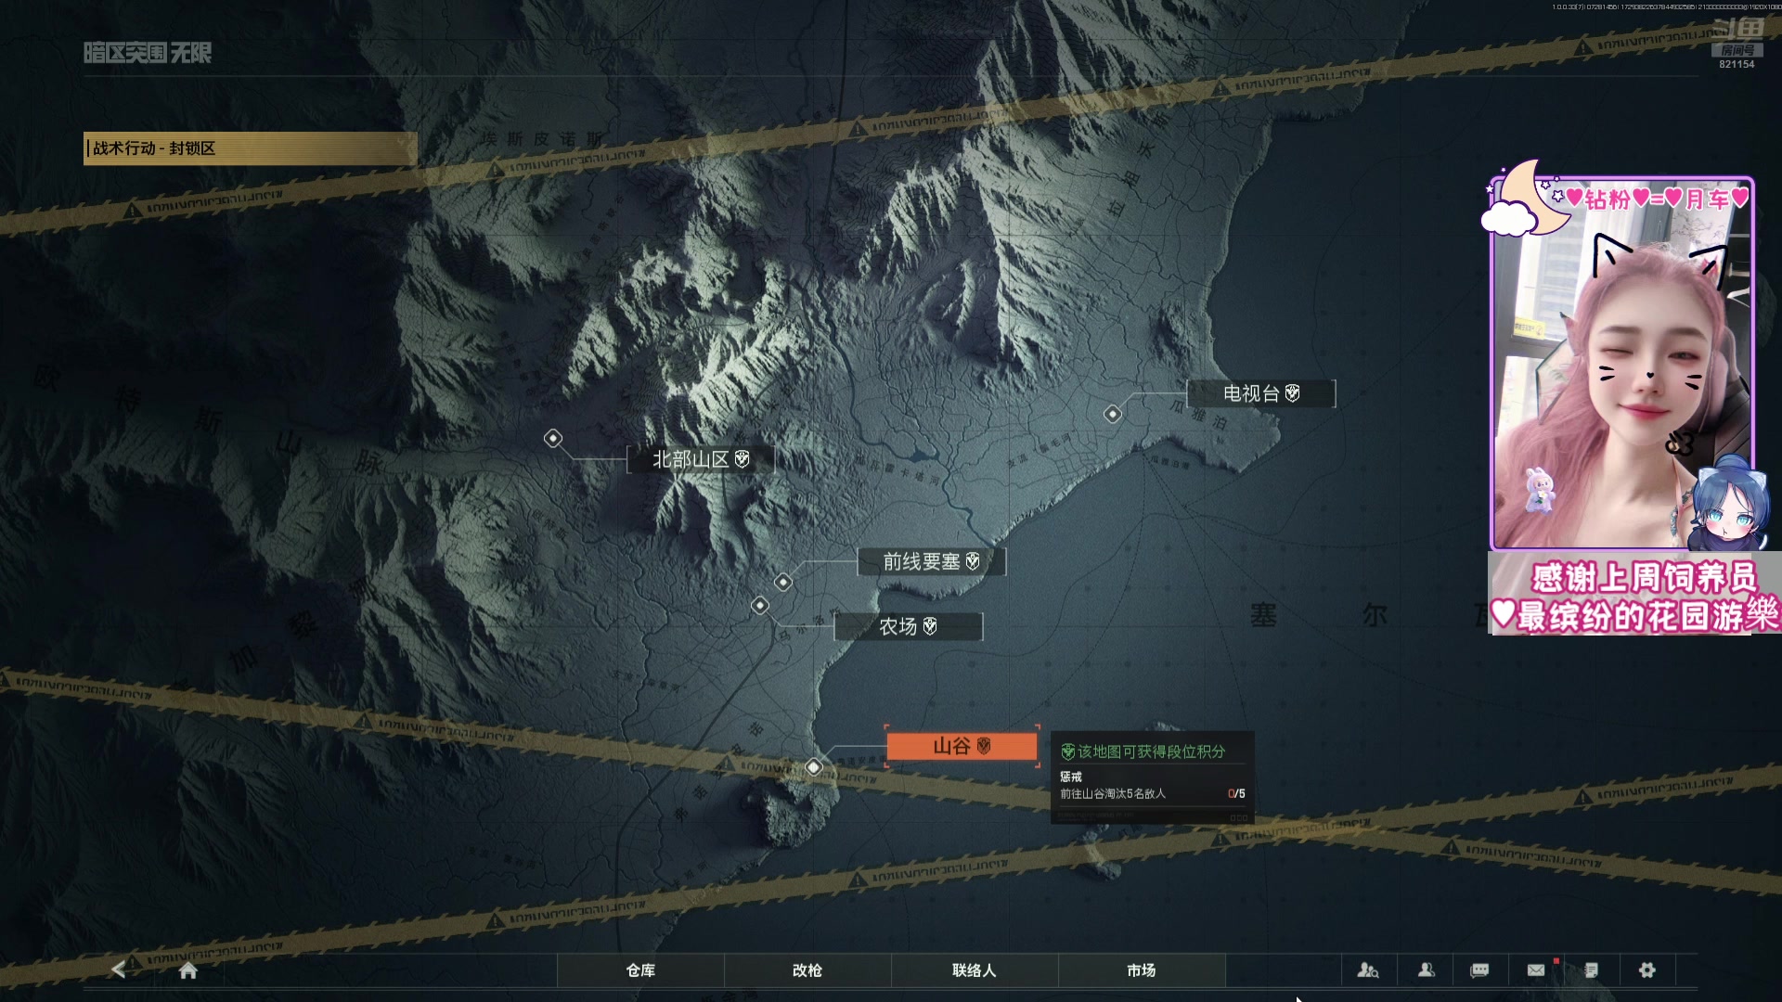The width and height of the screenshot is (1782, 1002).
Task: Choose the 前线要塞 map location
Action: [x=931, y=561]
